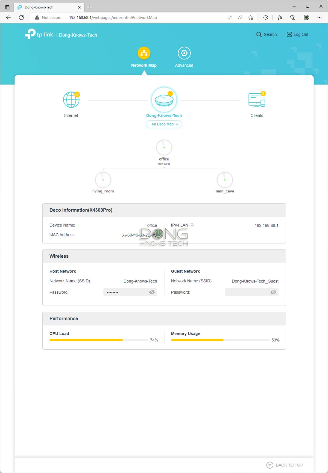This screenshot has width=328, height=473.
Task: Click the host network password field
Action: coord(130,292)
